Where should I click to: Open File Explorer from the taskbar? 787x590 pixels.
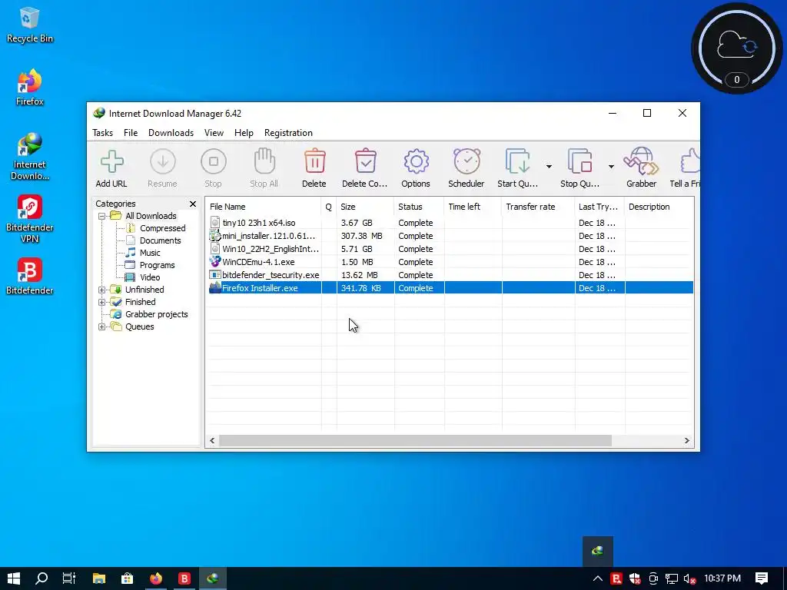pyautogui.click(x=99, y=578)
